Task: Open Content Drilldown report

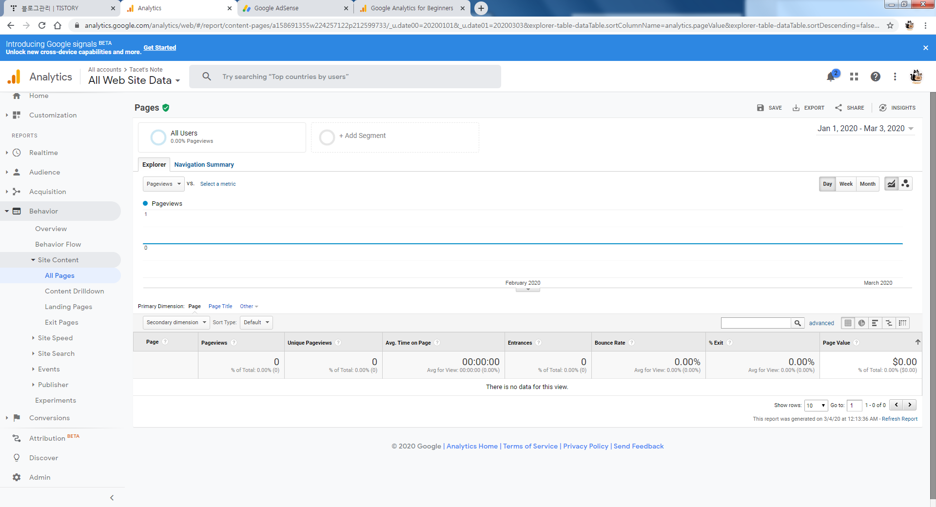Action: 74,291
